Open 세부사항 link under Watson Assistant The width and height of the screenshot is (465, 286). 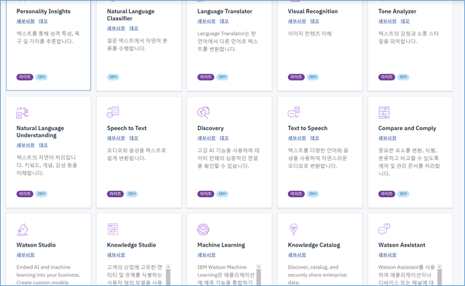(x=387, y=255)
